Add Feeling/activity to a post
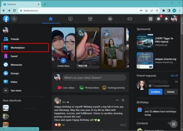Image resolution: width=183 pixels, height=131 pixels. (x=114, y=88)
